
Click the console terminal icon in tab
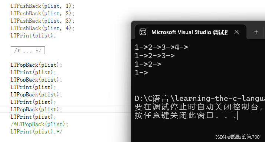tap(143, 32)
